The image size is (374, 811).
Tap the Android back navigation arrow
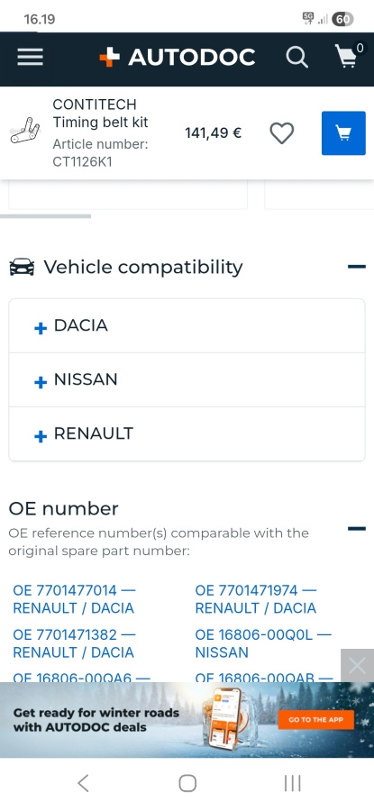click(83, 783)
